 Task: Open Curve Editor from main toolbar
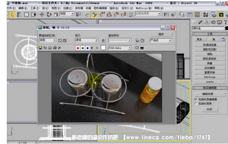point(190,15)
